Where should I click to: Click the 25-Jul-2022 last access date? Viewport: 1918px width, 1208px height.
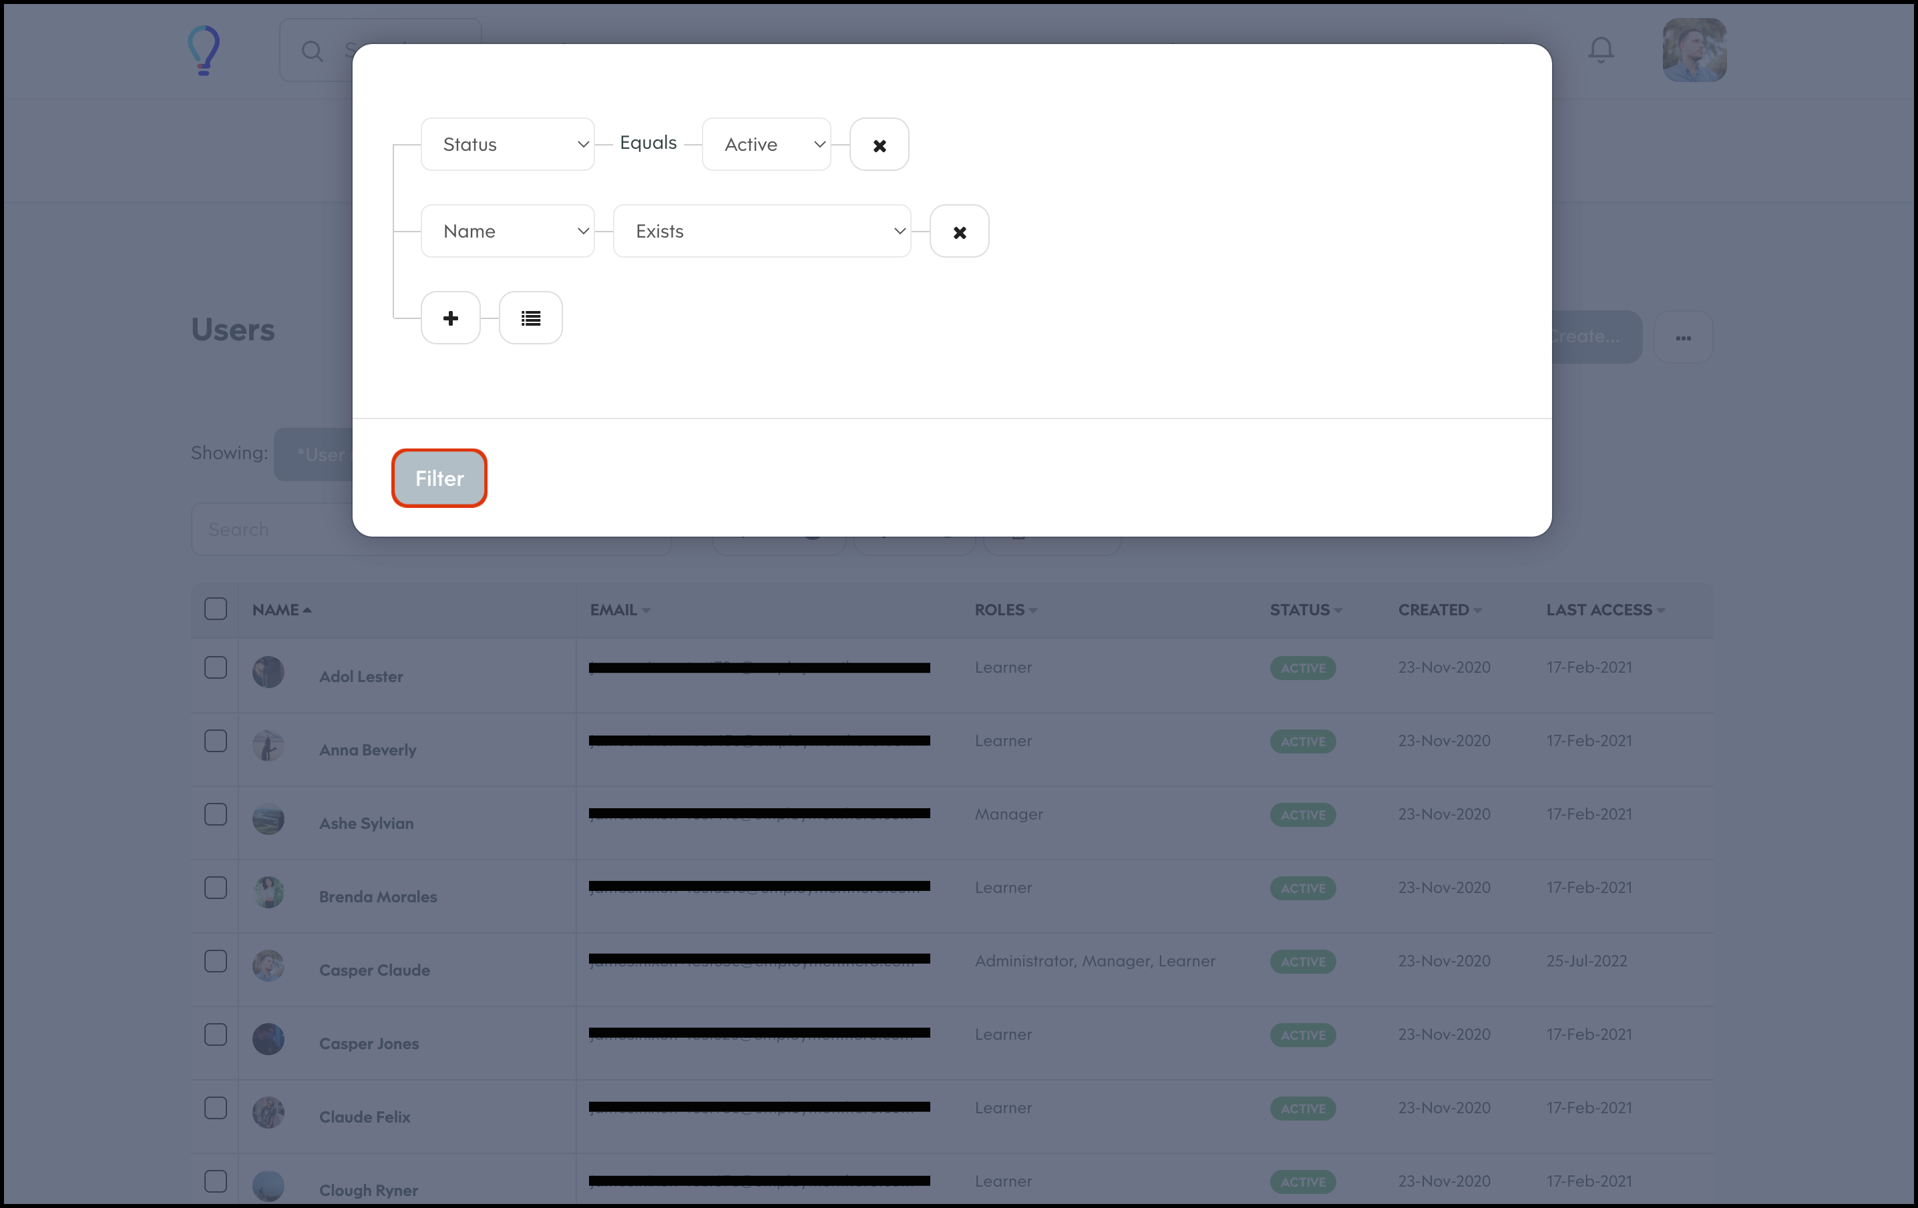1587,960
